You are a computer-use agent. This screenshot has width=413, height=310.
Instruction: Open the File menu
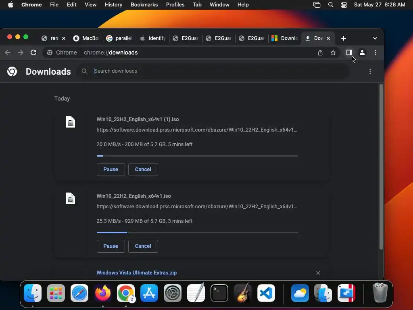54,5
